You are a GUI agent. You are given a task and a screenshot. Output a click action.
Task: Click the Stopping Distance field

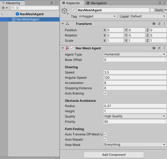[x=135, y=88]
